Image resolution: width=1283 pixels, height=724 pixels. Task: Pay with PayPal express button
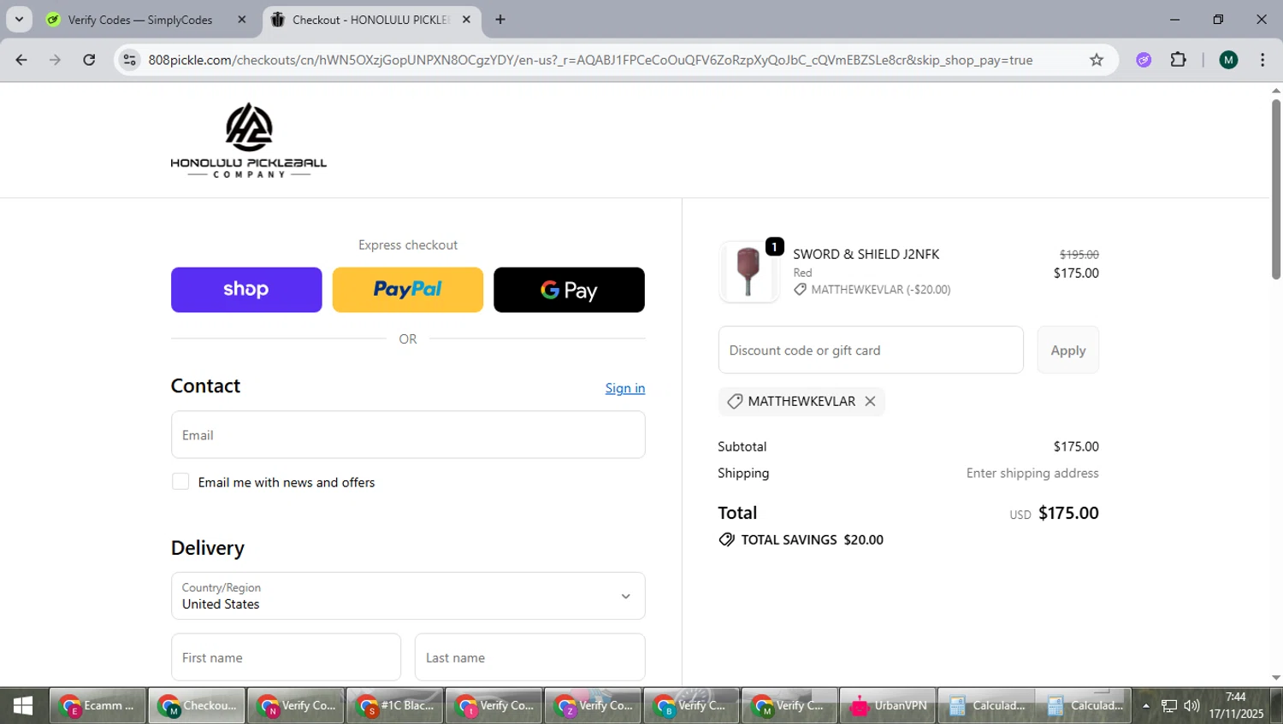click(407, 290)
